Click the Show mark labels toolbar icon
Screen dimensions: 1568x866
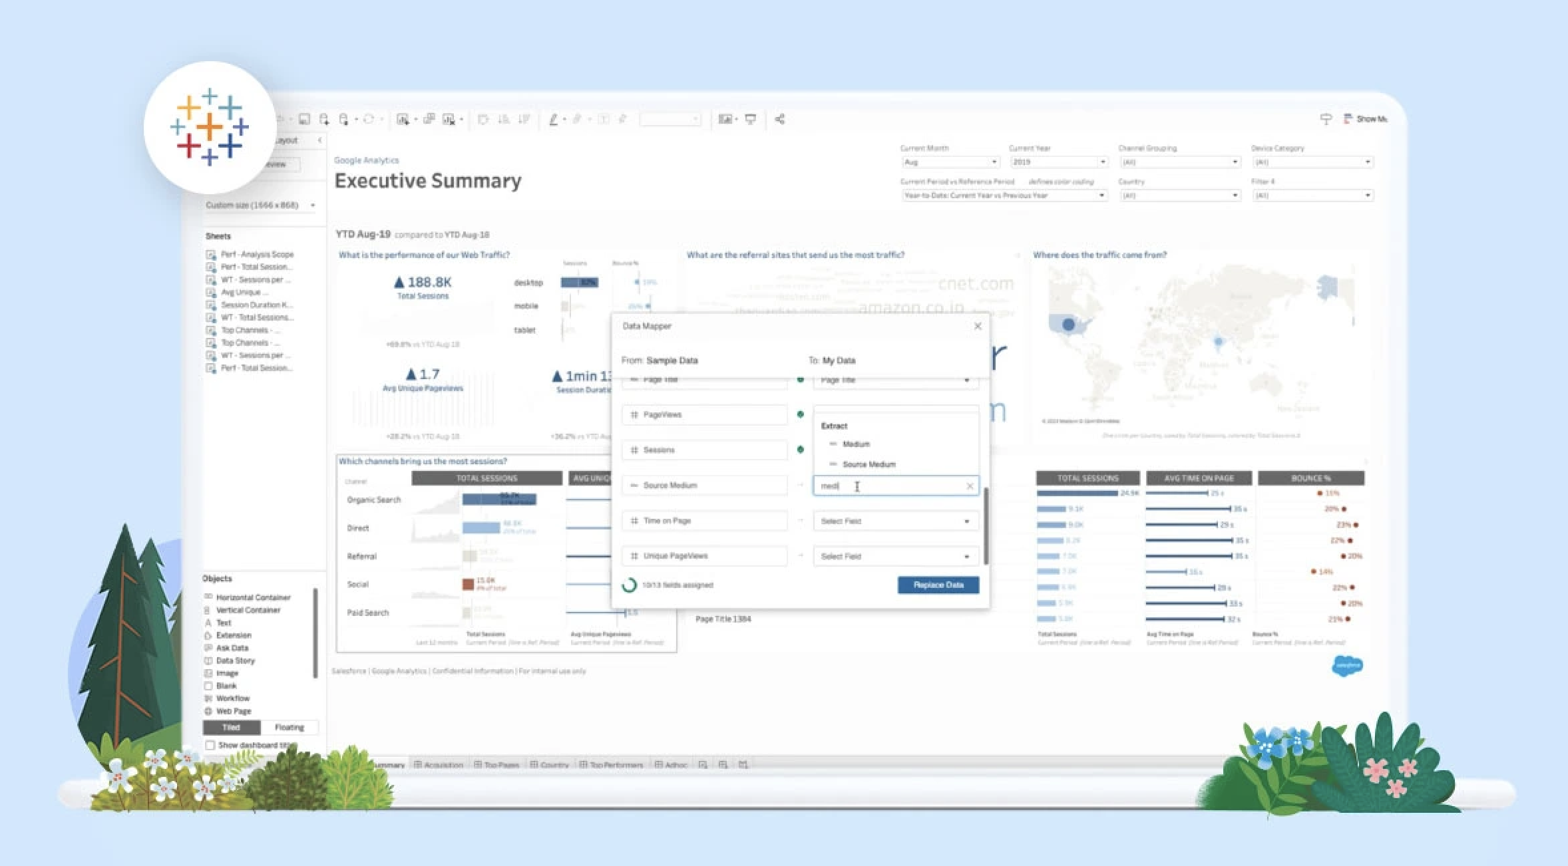click(x=603, y=119)
